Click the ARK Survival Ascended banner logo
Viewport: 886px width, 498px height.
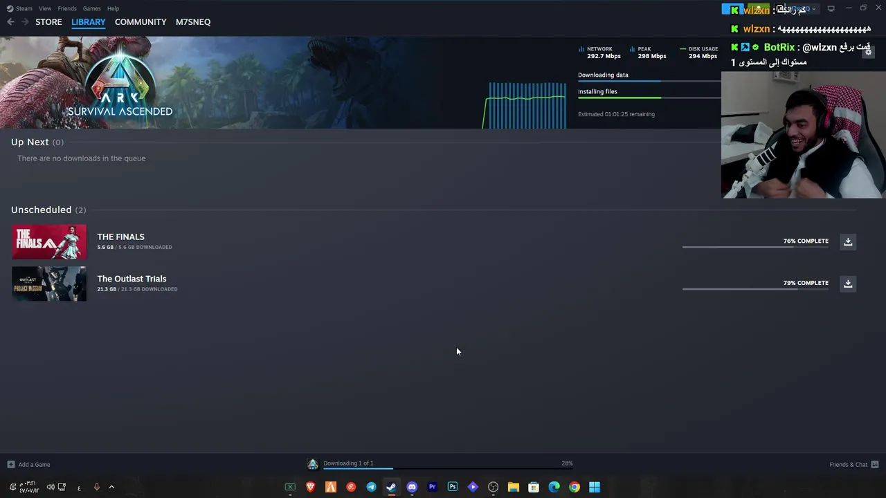(120, 82)
